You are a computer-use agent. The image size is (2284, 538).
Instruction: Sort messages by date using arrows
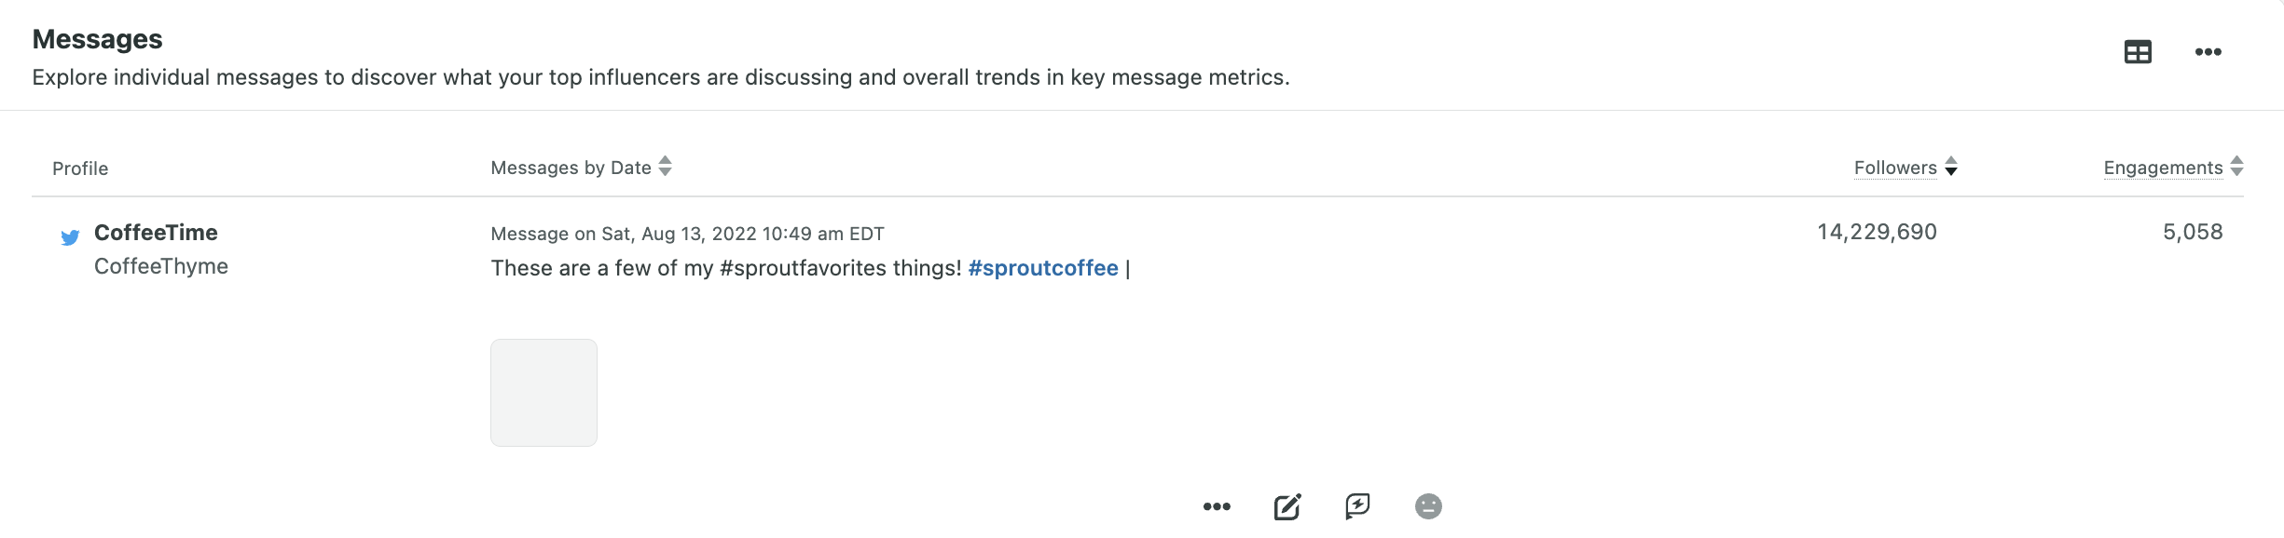click(x=665, y=167)
